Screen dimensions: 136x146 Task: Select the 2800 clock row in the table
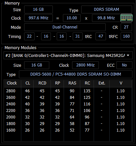(68, 91)
